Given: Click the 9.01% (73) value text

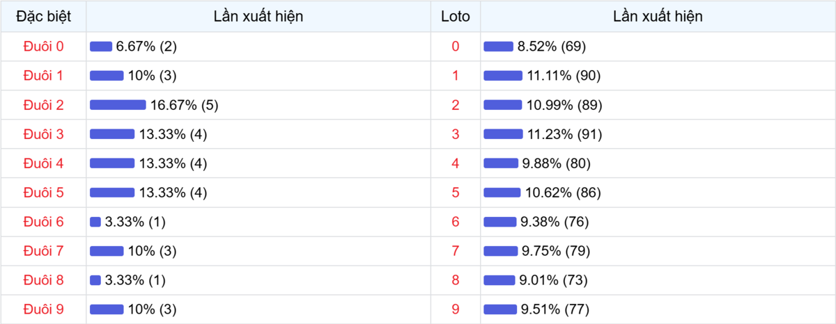Looking at the screenshot, I should point(554,280).
